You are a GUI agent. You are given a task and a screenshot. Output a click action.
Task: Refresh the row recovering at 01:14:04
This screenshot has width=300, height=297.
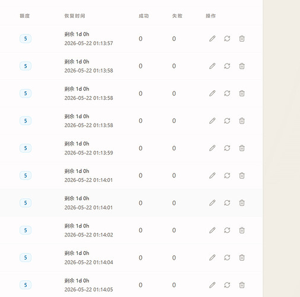[227, 258]
